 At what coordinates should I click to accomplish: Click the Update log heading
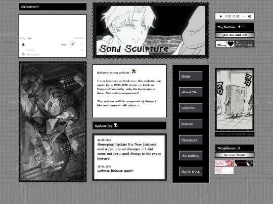(x=104, y=126)
